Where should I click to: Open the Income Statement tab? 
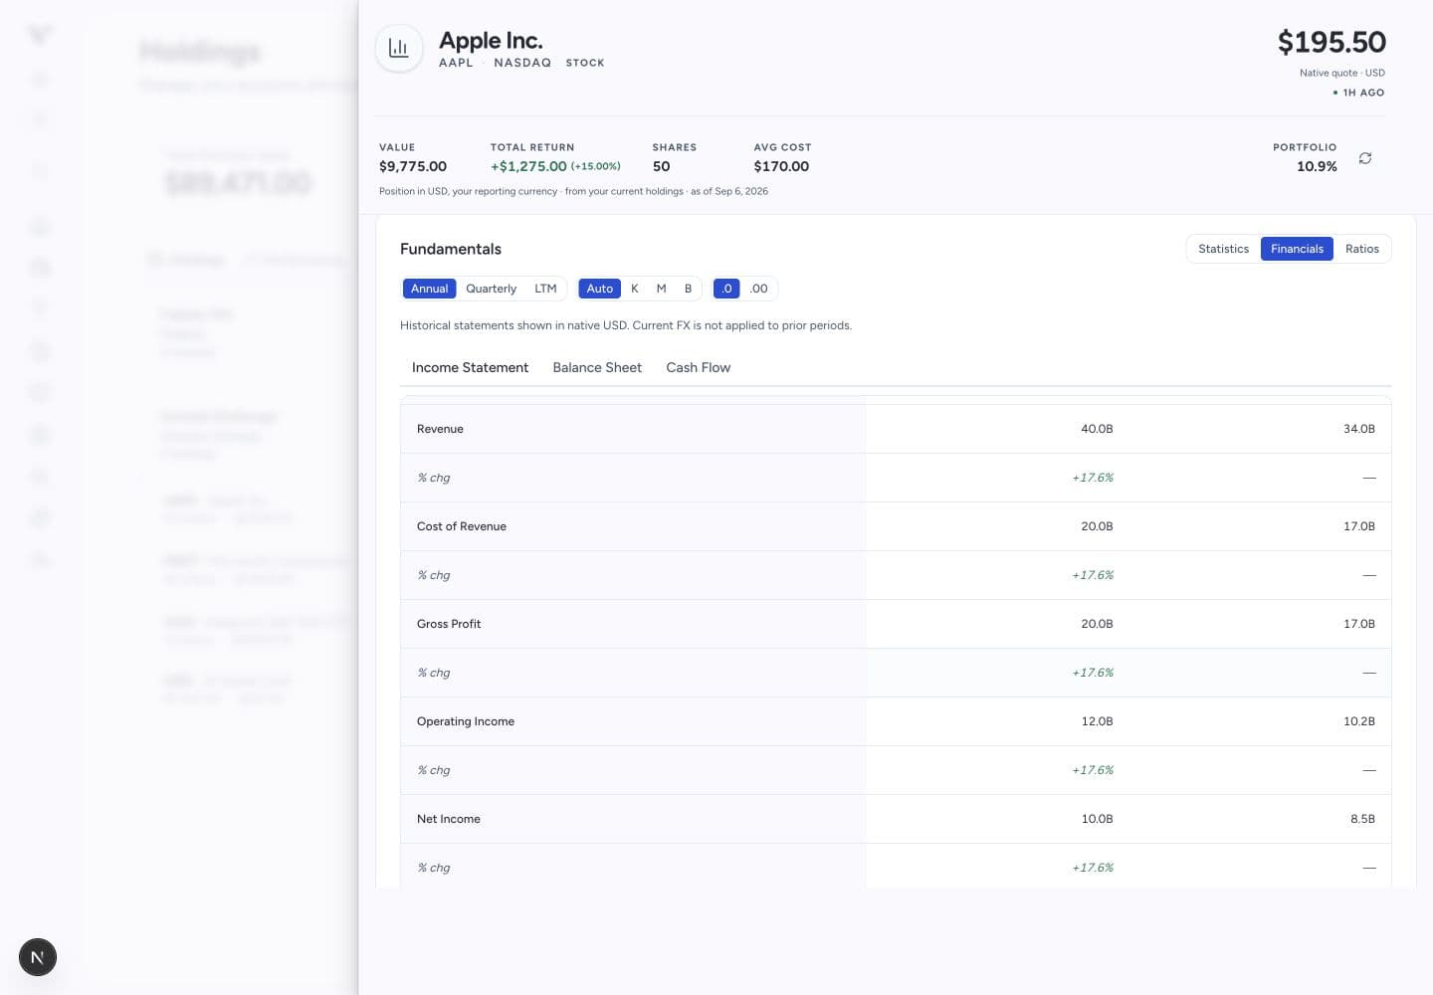click(470, 367)
